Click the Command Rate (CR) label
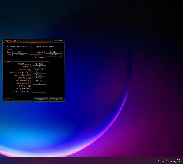 [x=23, y=83]
